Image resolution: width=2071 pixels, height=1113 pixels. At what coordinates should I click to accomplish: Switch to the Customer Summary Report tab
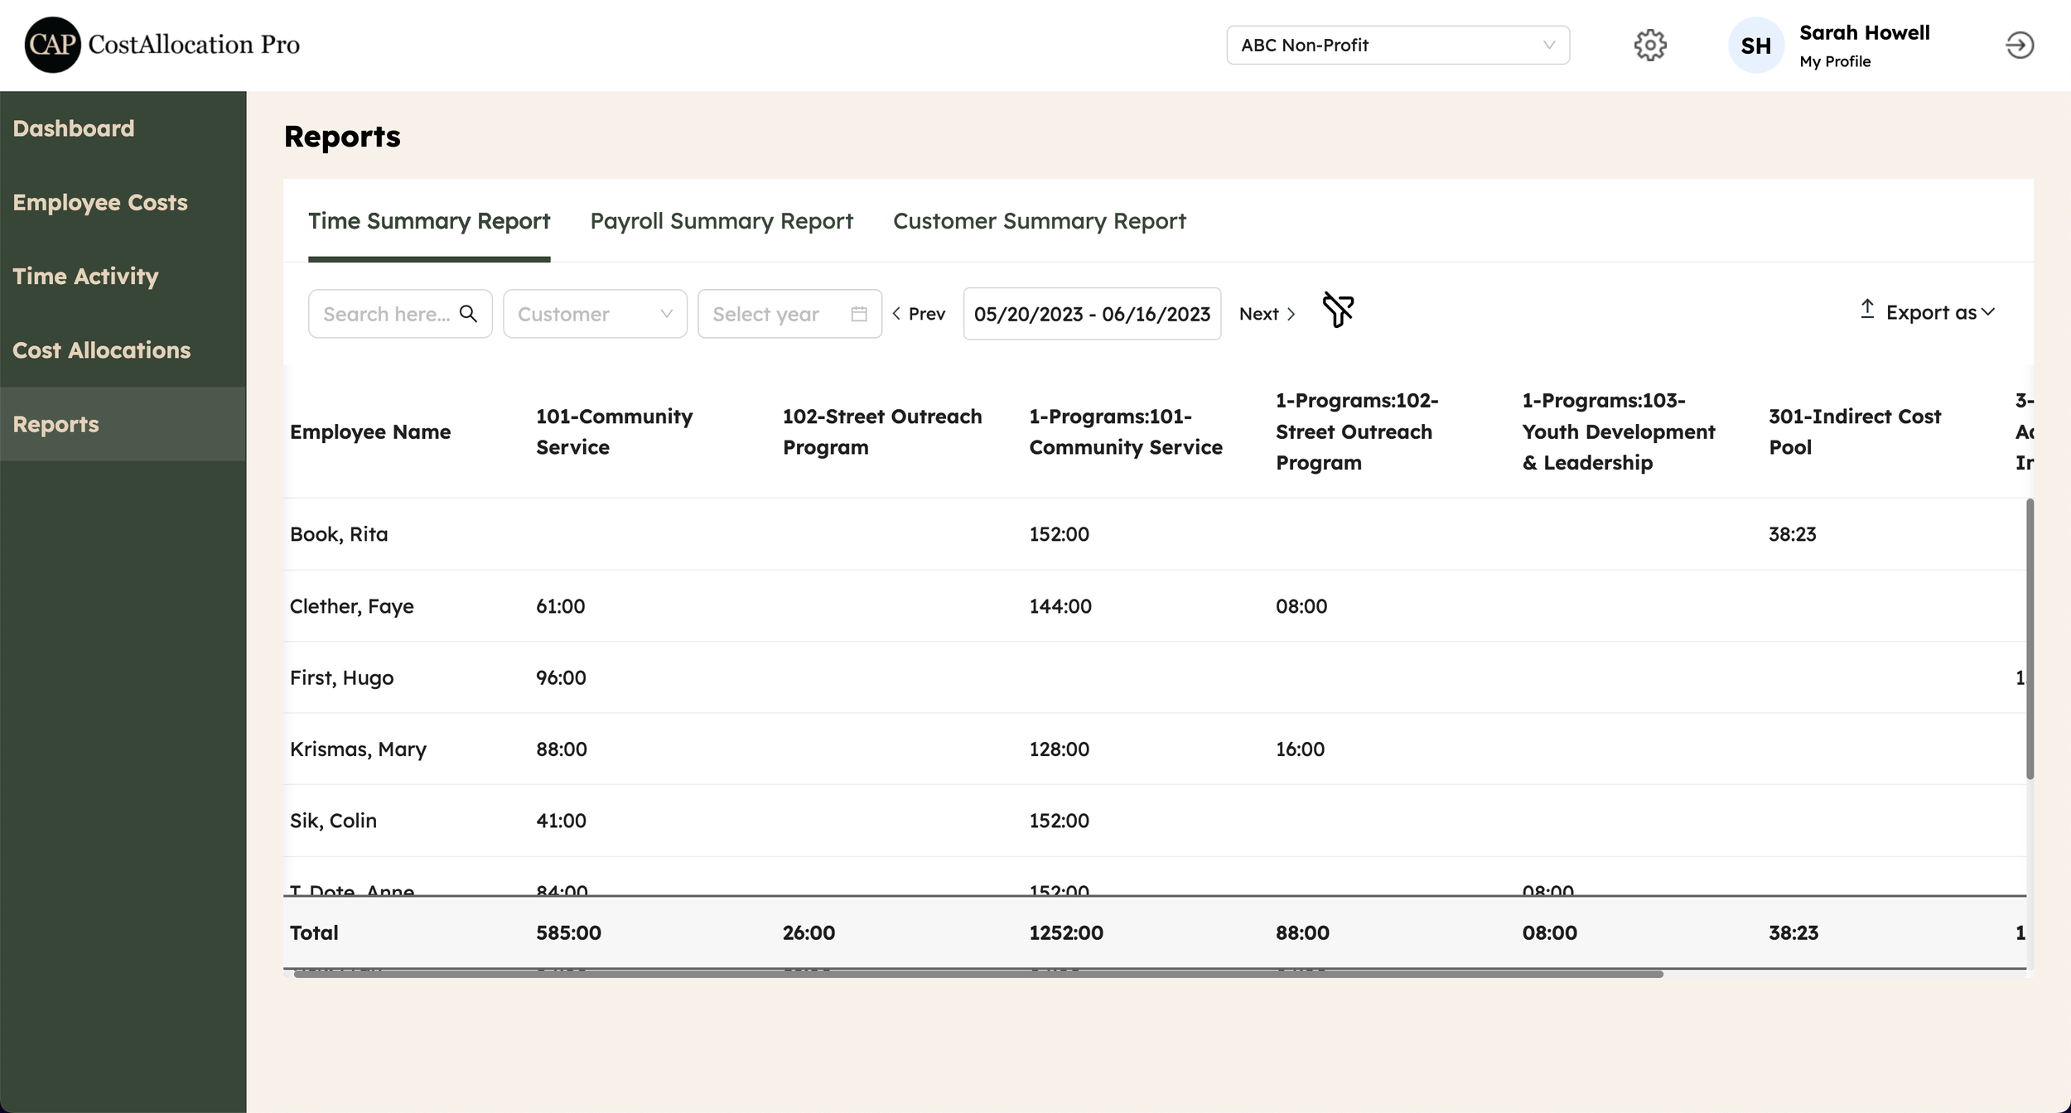[x=1039, y=221]
